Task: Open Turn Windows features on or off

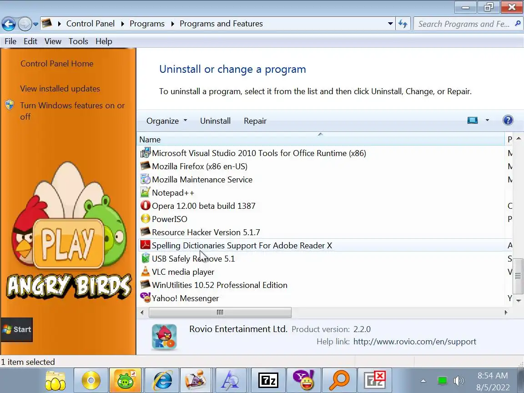Action: click(72, 111)
